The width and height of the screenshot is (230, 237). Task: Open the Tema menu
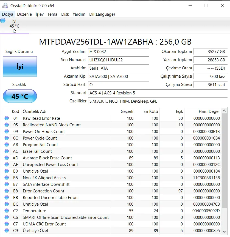[52, 14]
